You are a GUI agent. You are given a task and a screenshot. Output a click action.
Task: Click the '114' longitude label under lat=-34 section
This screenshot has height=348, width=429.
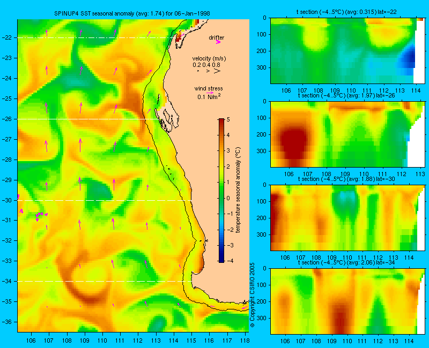[409, 341]
